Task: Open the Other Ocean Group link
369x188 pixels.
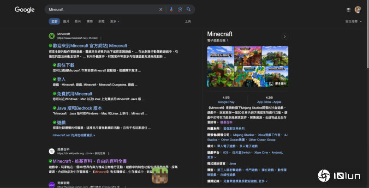Action: (x=262, y=139)
